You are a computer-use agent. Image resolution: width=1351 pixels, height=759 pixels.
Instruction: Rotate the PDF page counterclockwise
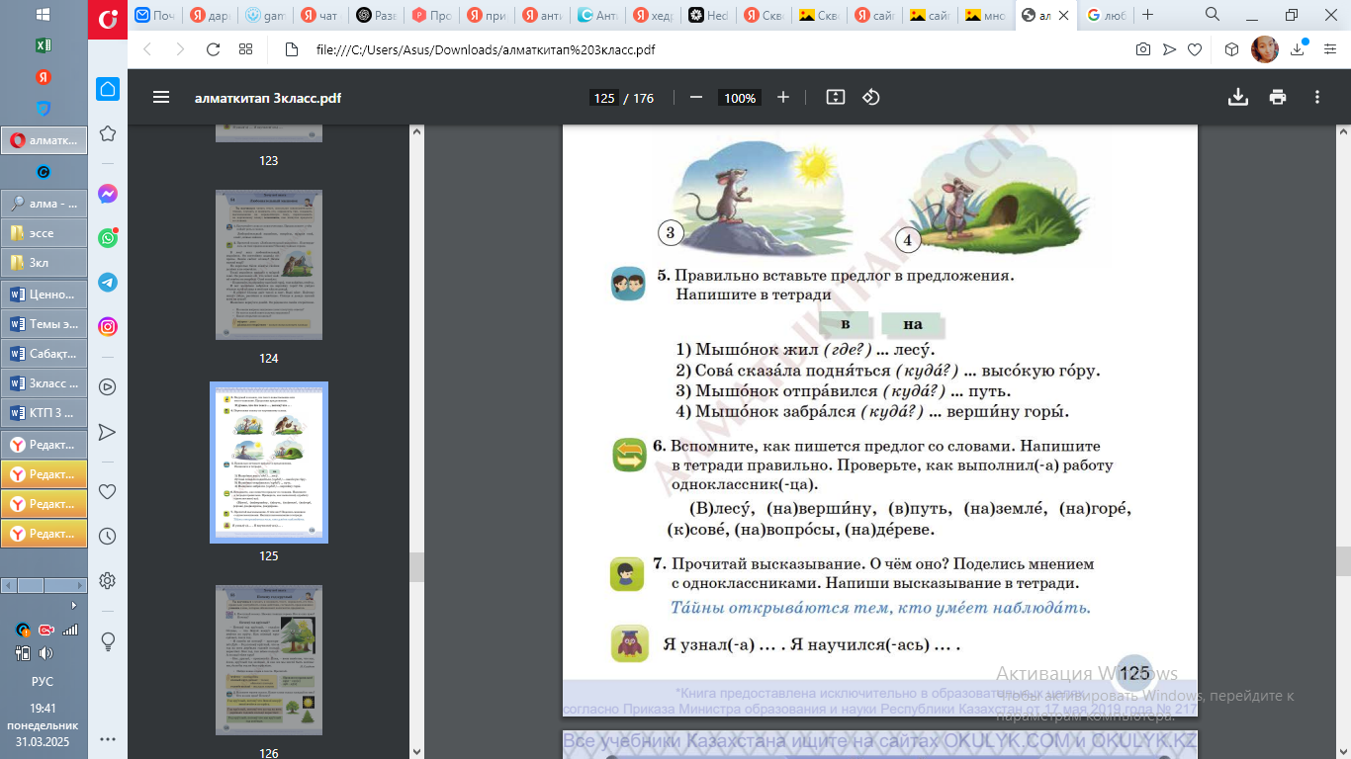coord(871,98)
